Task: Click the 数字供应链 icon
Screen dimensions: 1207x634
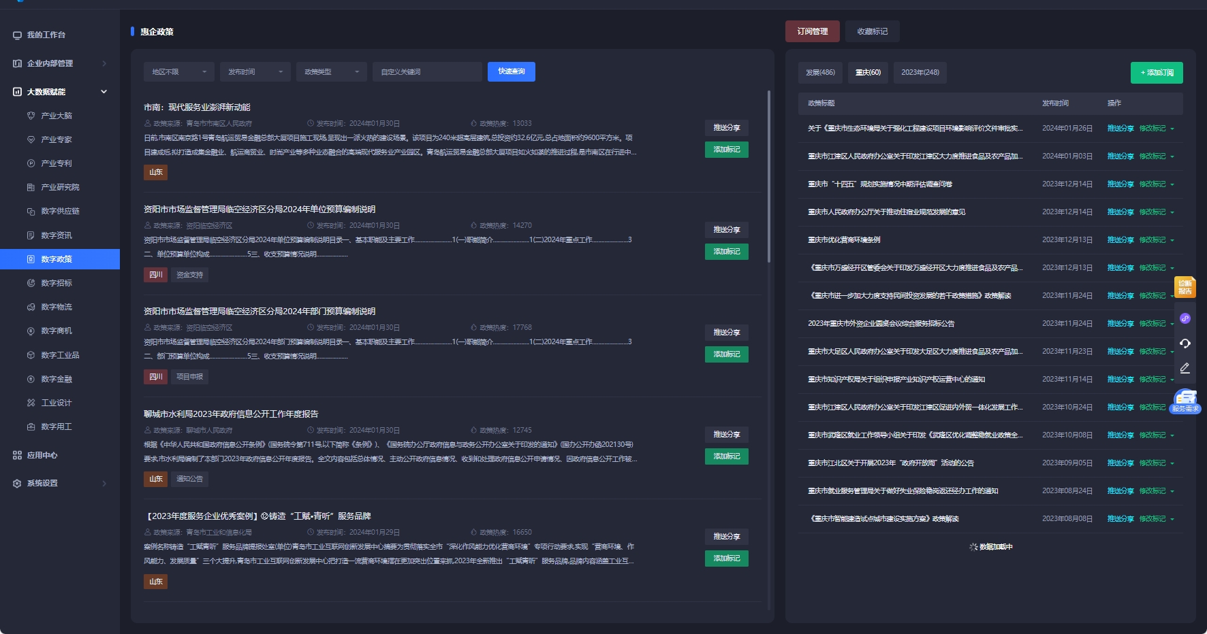Action: pyautogui.click(x=31, y=212)
